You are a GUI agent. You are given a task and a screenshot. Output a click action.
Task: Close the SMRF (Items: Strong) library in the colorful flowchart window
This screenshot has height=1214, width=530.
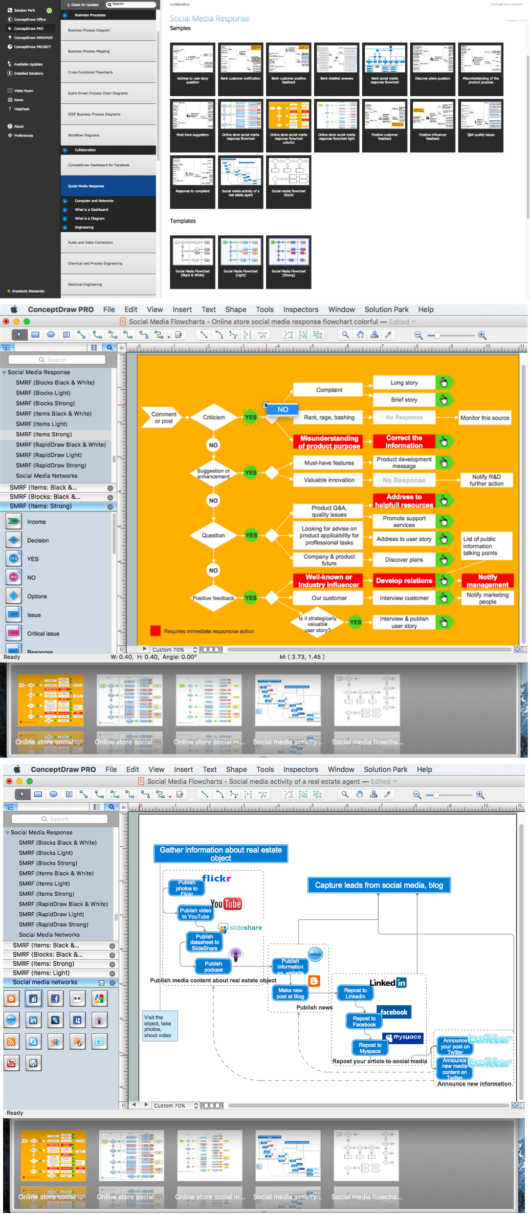tap(110, 506)
